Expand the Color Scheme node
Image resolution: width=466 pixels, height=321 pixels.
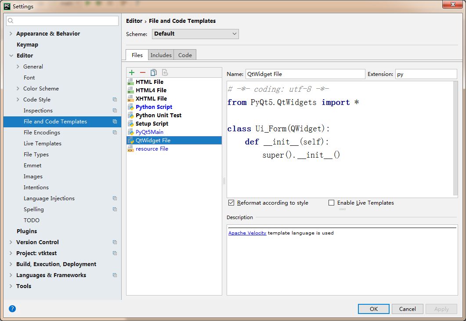18,89
